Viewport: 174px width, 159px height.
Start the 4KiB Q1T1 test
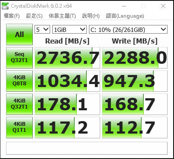[x=19, y=128]
